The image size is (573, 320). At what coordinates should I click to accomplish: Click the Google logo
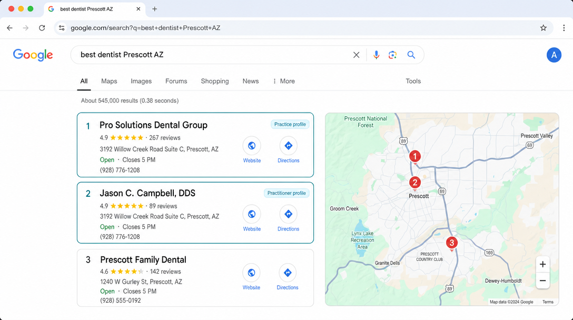33,55
